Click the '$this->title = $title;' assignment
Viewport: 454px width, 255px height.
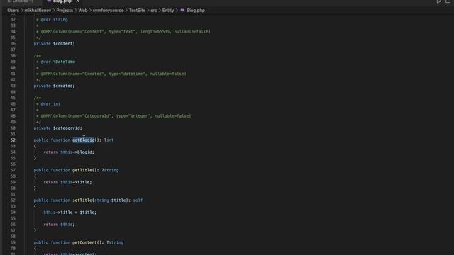(x=70, y=212)
